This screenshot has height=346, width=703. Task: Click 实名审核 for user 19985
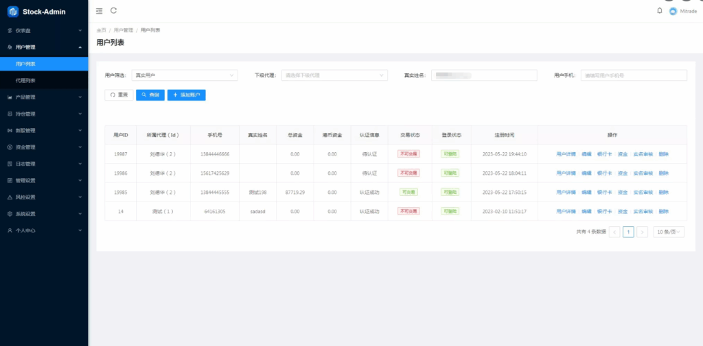(643, 193)
